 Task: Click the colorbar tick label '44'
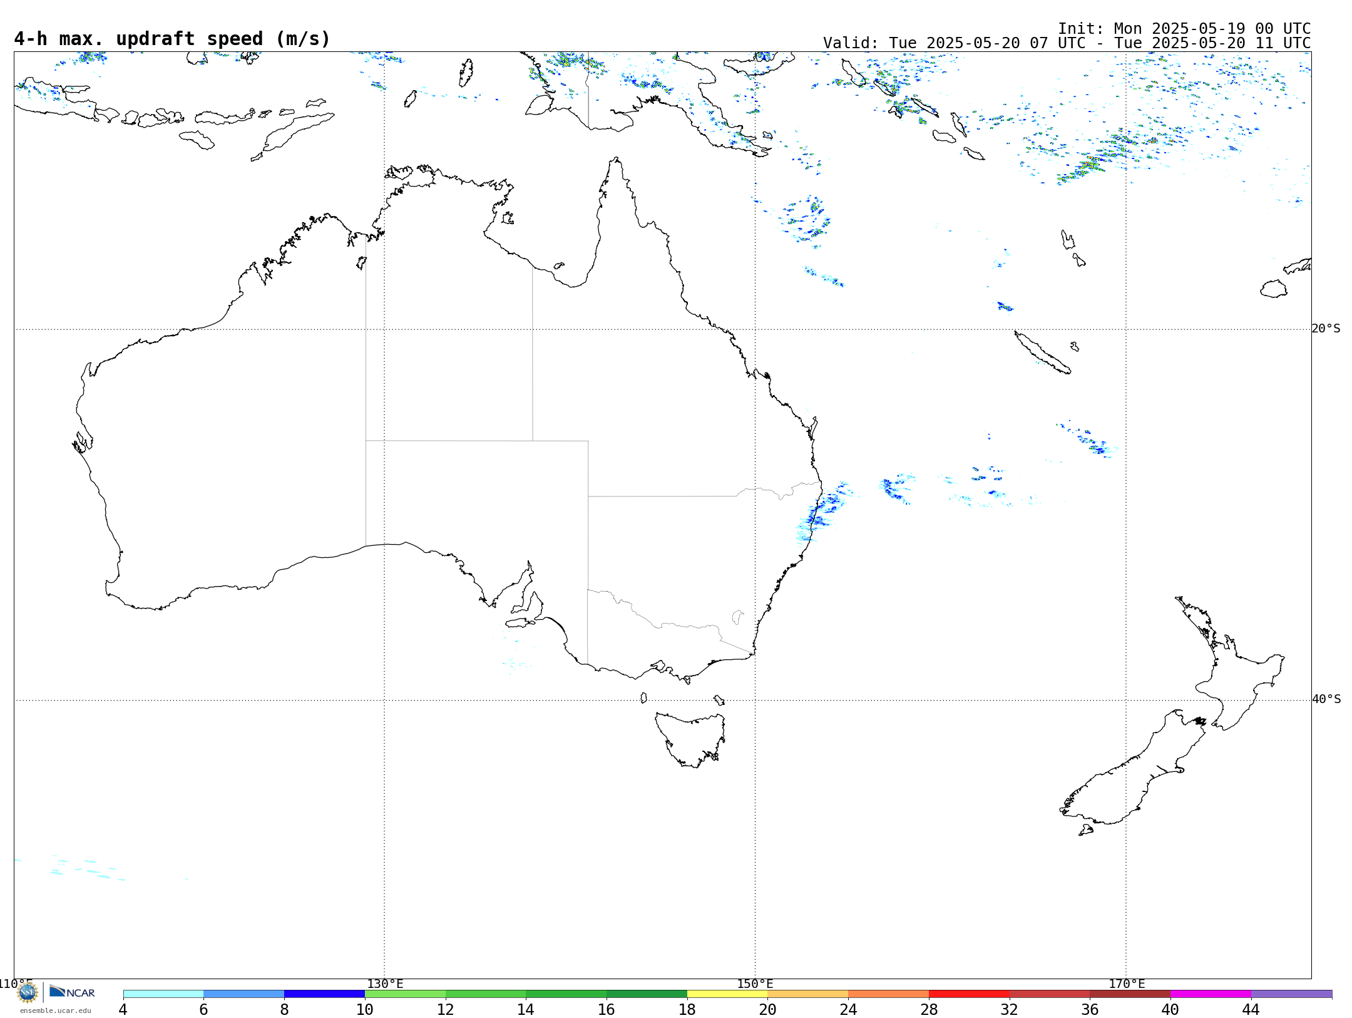(x=1251, y=1009)
